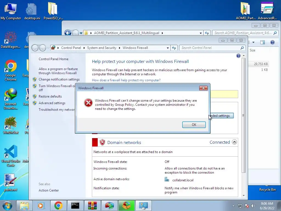
Task: Open Advanced settings link
Action: 52,103
